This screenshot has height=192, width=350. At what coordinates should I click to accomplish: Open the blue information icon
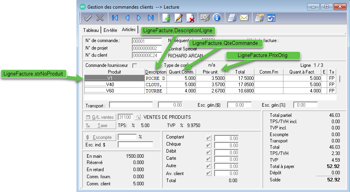pos(217,18)
